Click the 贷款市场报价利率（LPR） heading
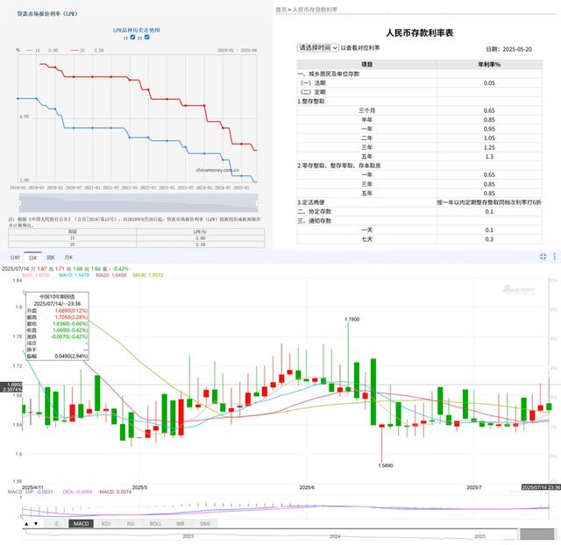The height and width of the screenshot is (545, 561). [47, 14]
